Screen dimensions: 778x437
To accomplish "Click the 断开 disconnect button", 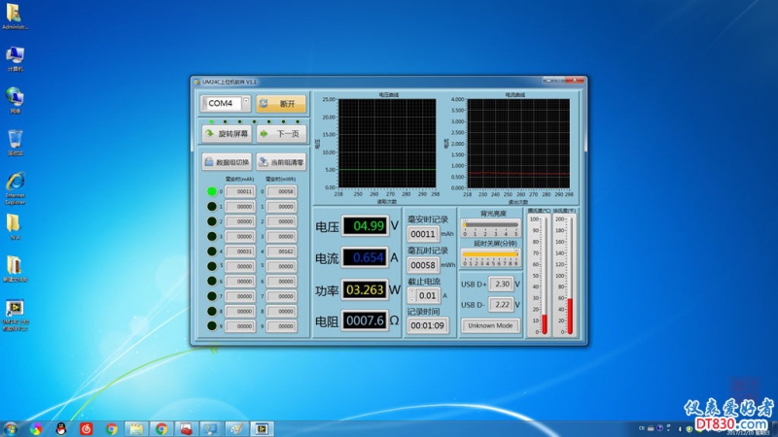I will pos(281,103).
